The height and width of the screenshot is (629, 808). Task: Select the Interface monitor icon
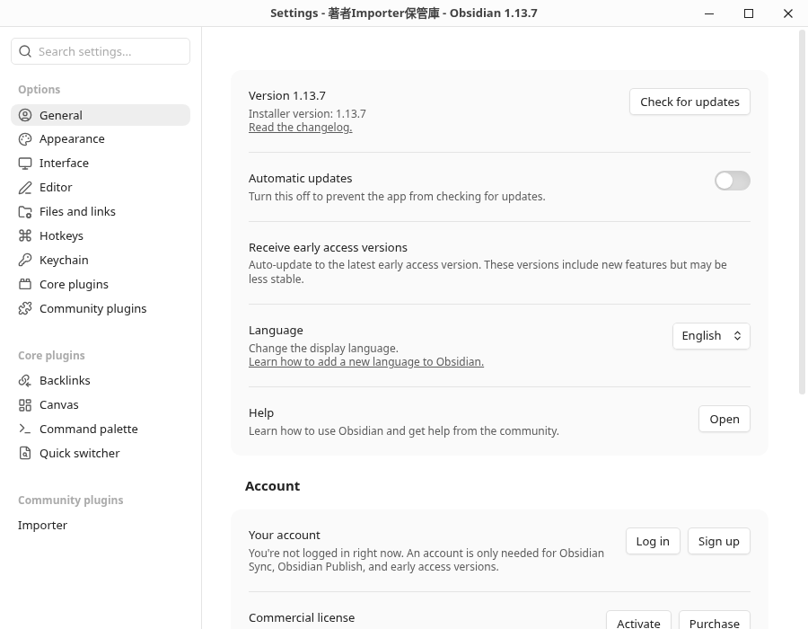25,164
